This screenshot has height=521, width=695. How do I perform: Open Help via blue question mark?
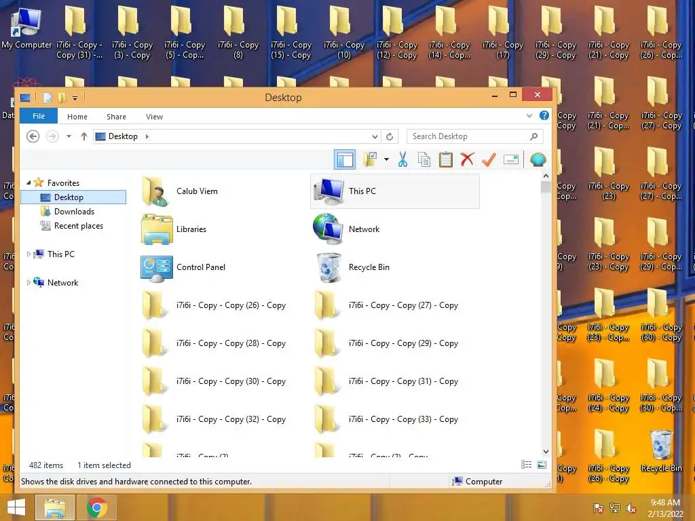tap(544, 115)
